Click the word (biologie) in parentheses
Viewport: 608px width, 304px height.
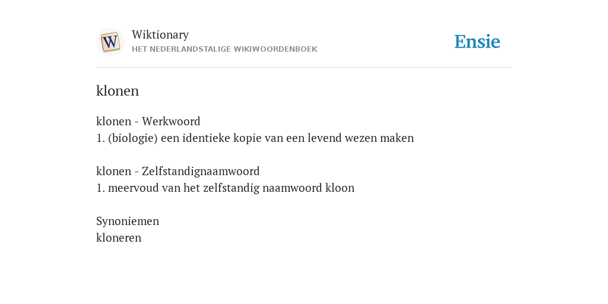click(x=133, y=138)
